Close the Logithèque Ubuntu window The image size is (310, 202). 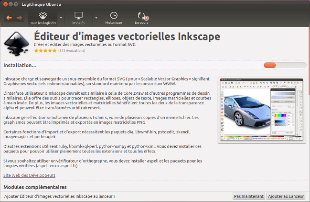click(x=5, y=4)
